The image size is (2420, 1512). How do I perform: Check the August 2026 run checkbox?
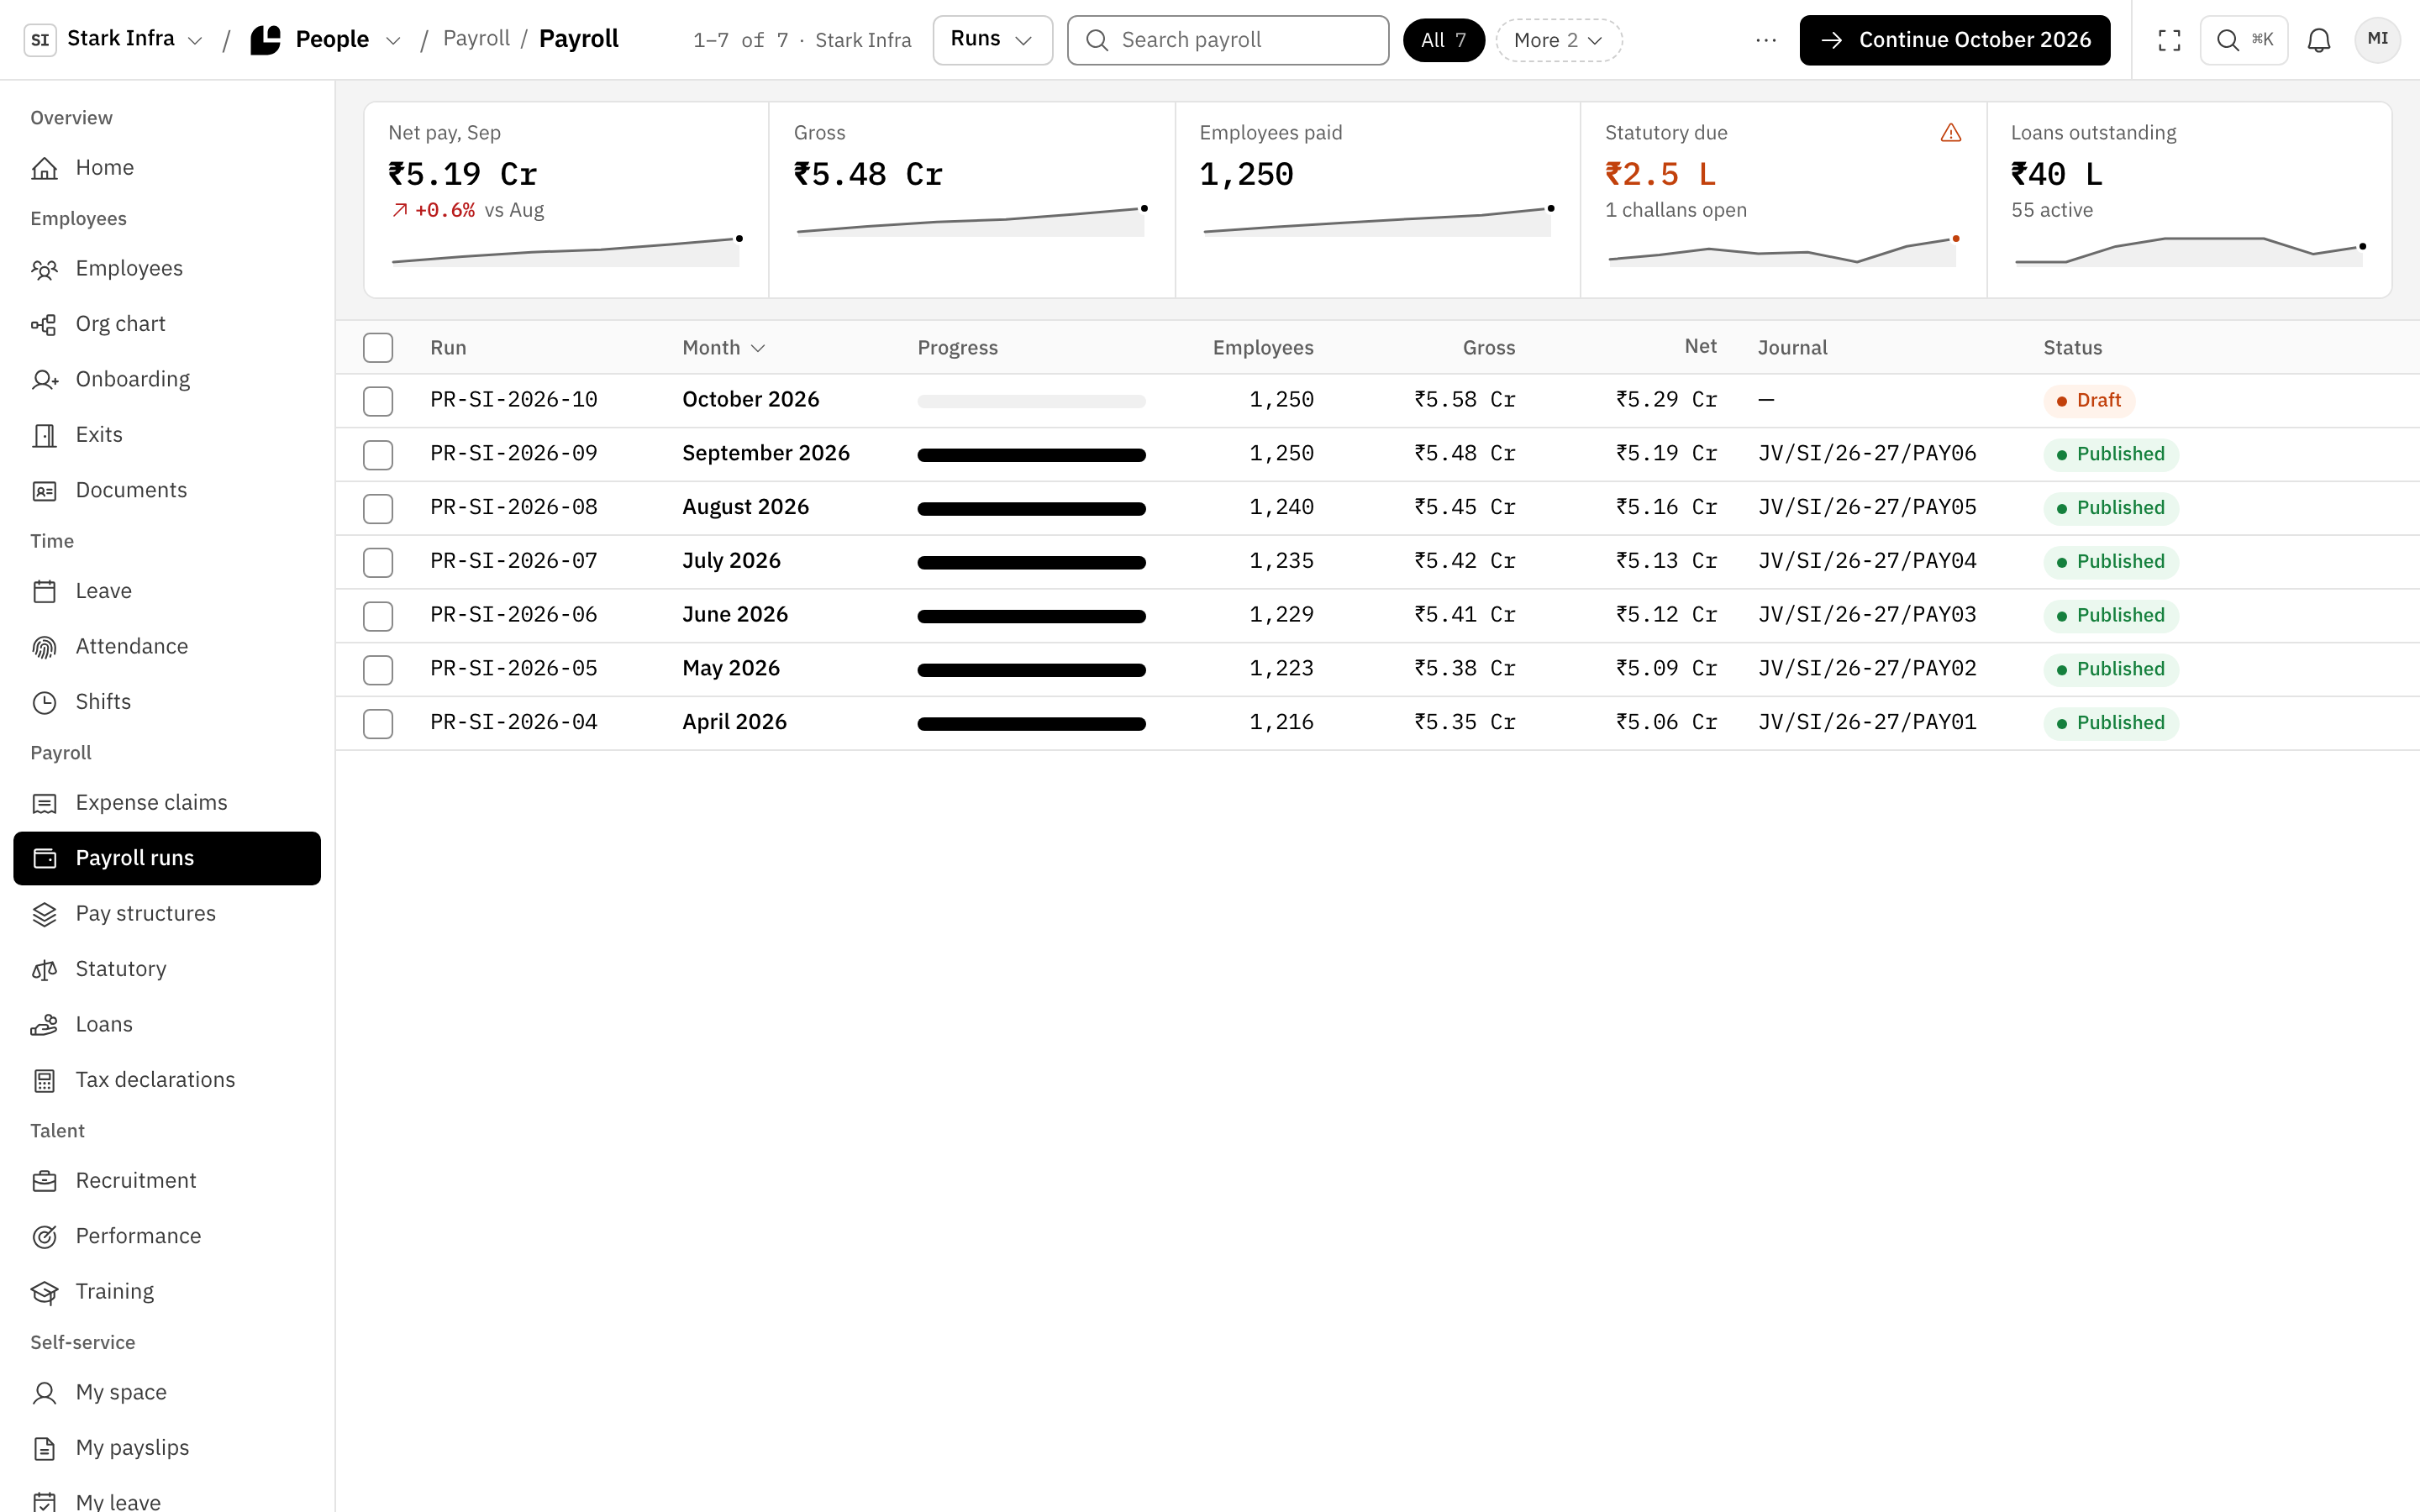point(378,509)
